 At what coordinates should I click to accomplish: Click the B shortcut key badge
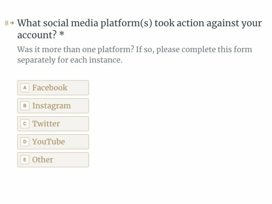pyautogui.click(x=25, y=106)
